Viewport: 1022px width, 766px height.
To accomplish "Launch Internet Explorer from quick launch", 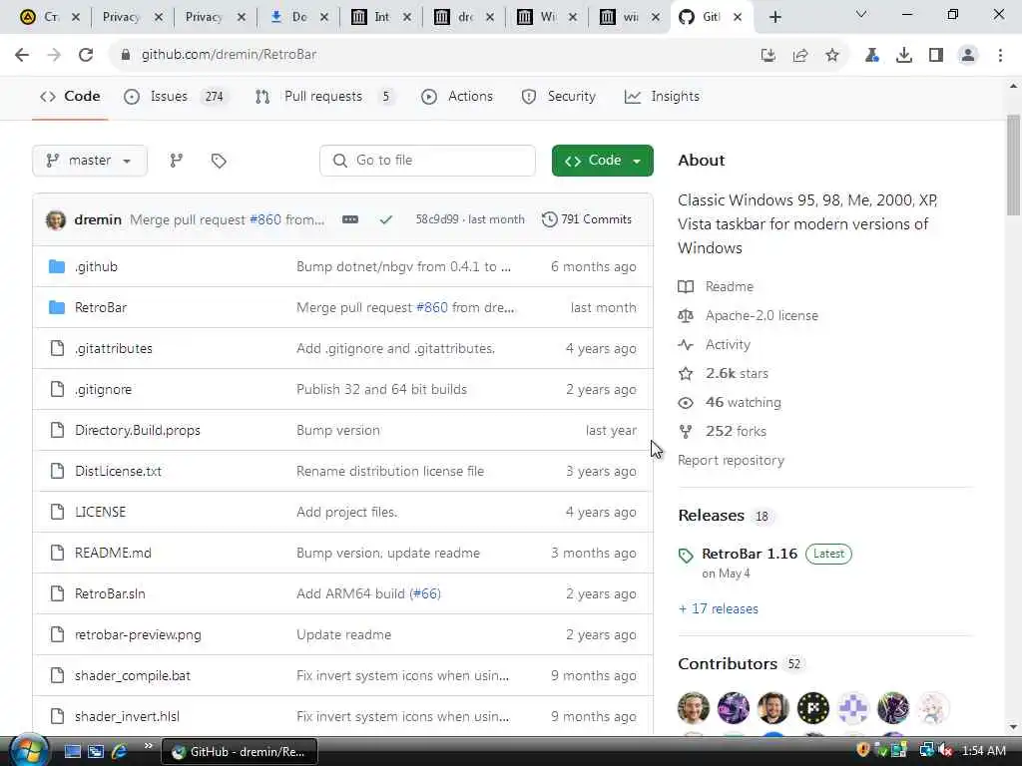I will (120, 752).
